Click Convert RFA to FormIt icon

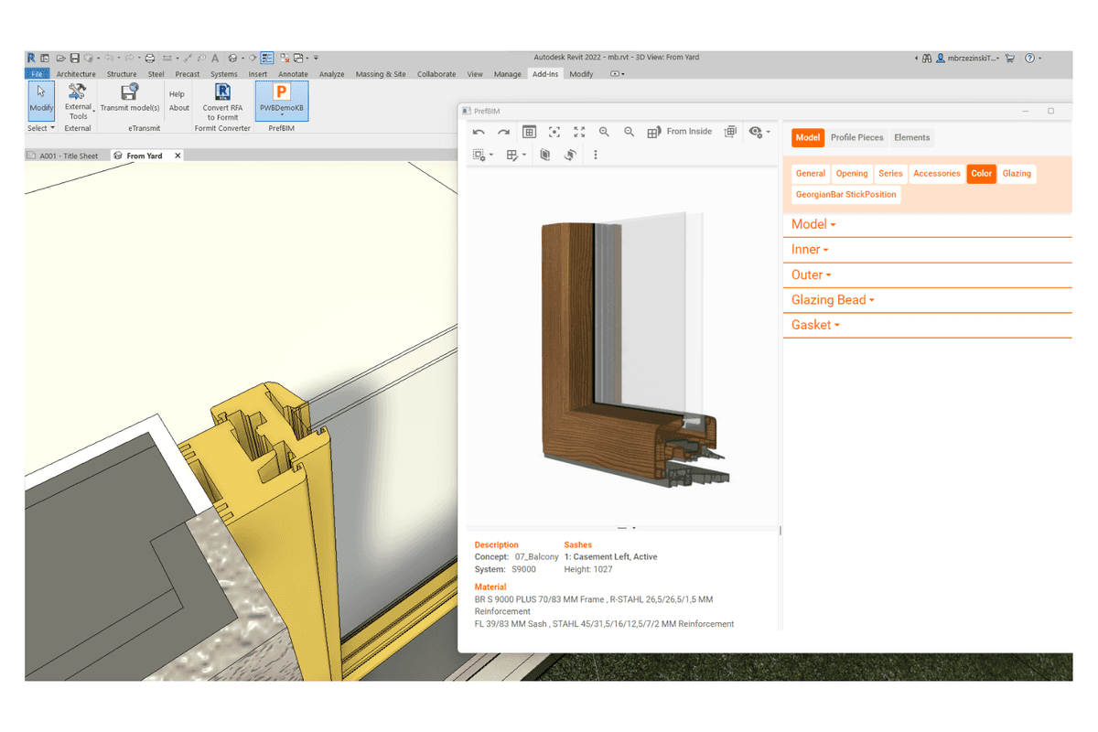point(222,102)
